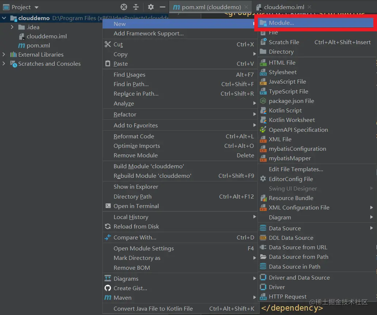
Task: Expand the .idea folder
Action: 12,27
